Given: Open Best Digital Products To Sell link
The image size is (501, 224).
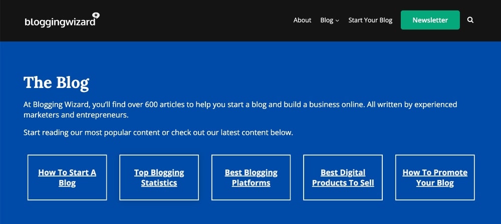Looking at the screenshot, I should point(343,177).
